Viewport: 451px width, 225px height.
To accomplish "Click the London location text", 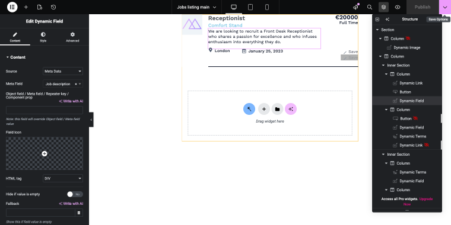I will pyautogui.click(x=223, y=51).
